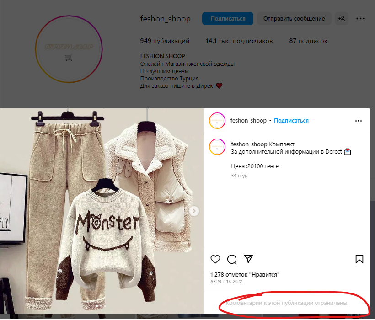Click the feshon_shoop avatar in post header
This screenshot has height=320, width=375.
217,121
